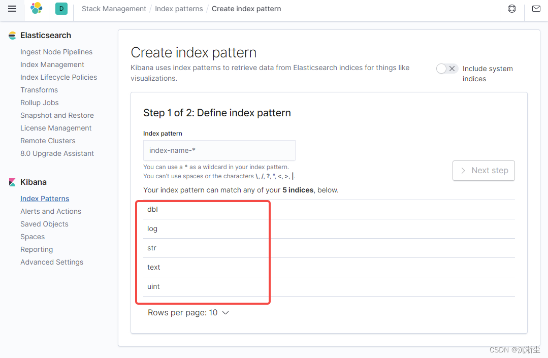Open Index Lifecycle Policies link
This screenshot has height=358, width=548.
[58, 77]
